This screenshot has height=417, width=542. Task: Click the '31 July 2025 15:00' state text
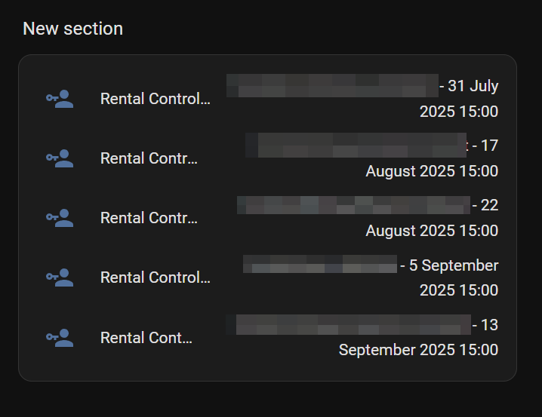458,112
